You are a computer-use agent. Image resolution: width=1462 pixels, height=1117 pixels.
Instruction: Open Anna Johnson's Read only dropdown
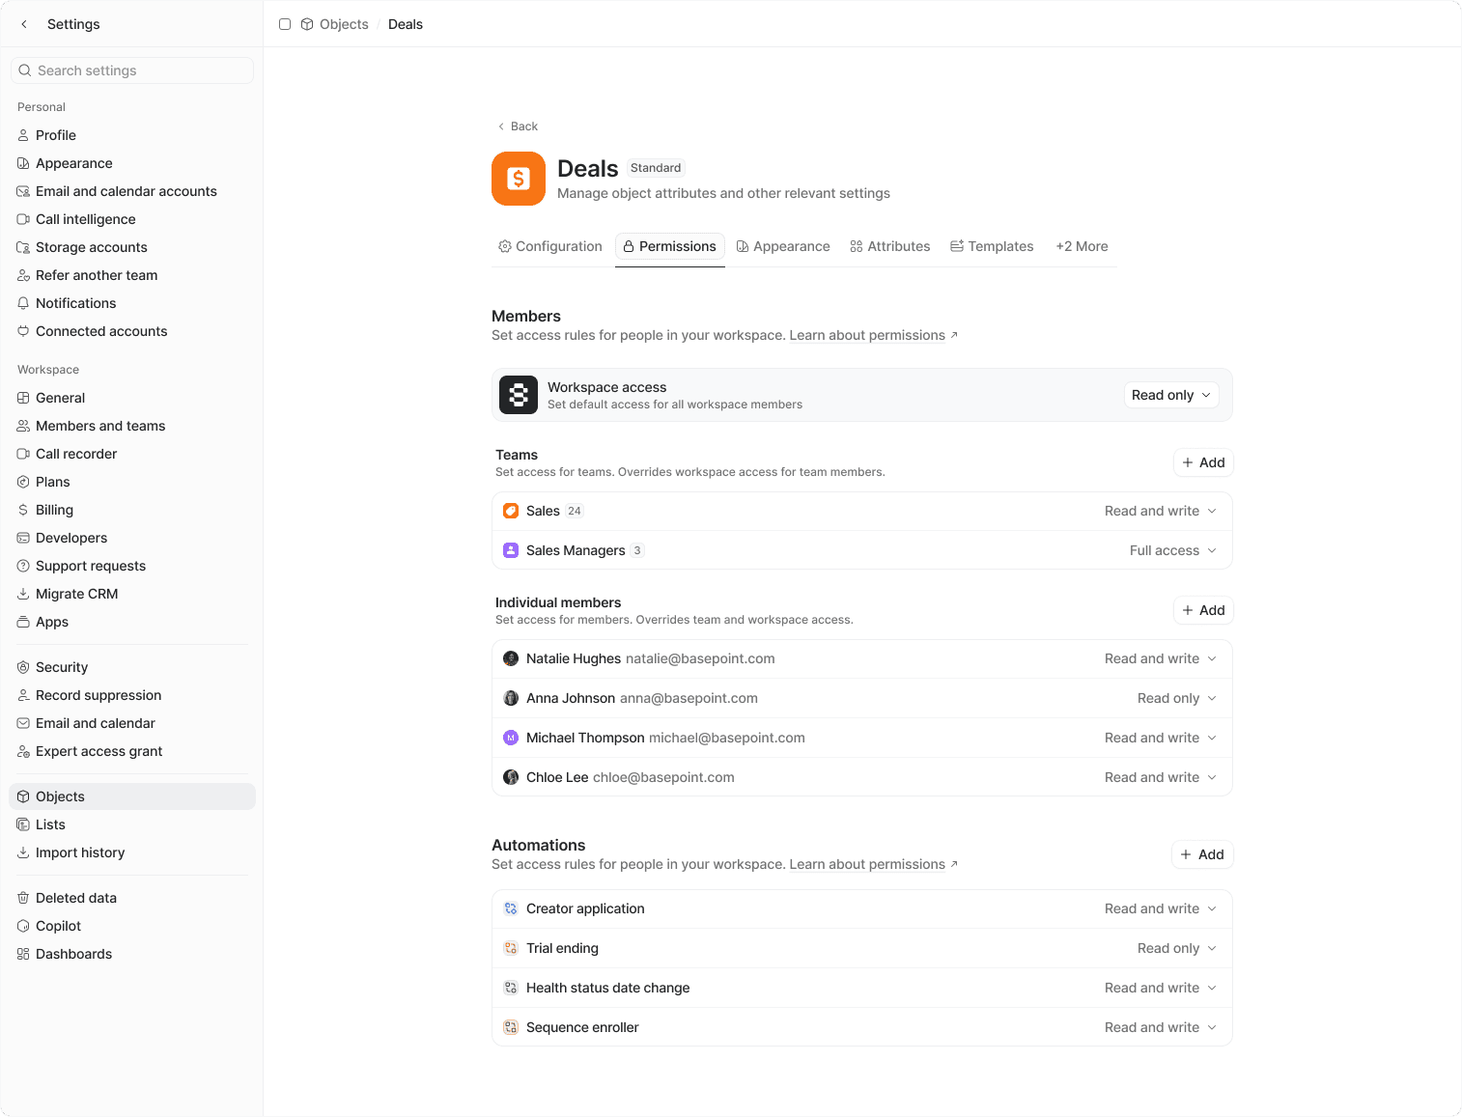click(x=1175, y=698)
